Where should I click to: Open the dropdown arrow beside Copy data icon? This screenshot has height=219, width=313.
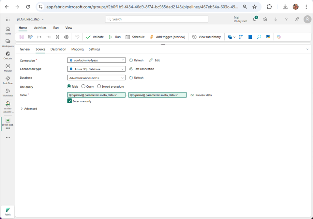pos(234,37)
